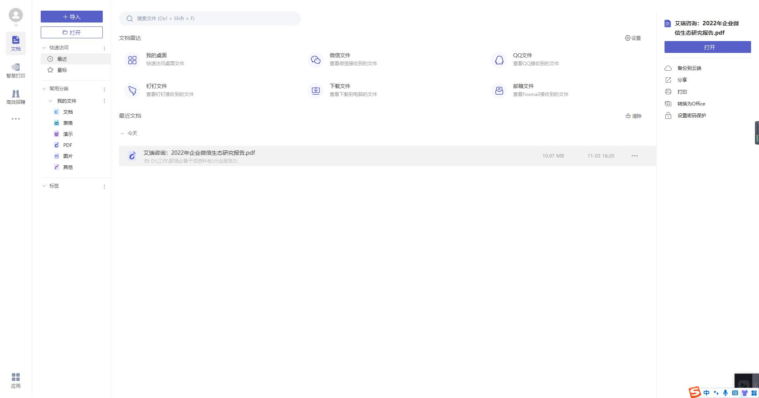Click the Sogou microphone tray icon
Screen dimensions: 759x398
pos(725,392)
